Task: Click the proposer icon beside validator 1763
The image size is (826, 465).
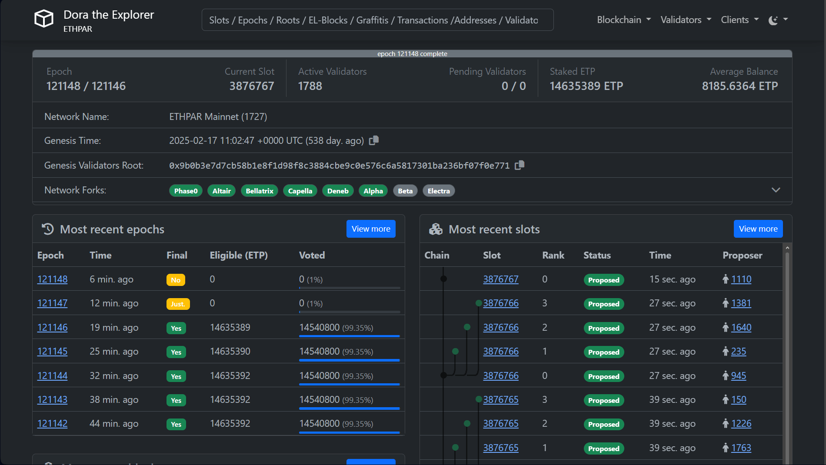Action: coord(726,448)
